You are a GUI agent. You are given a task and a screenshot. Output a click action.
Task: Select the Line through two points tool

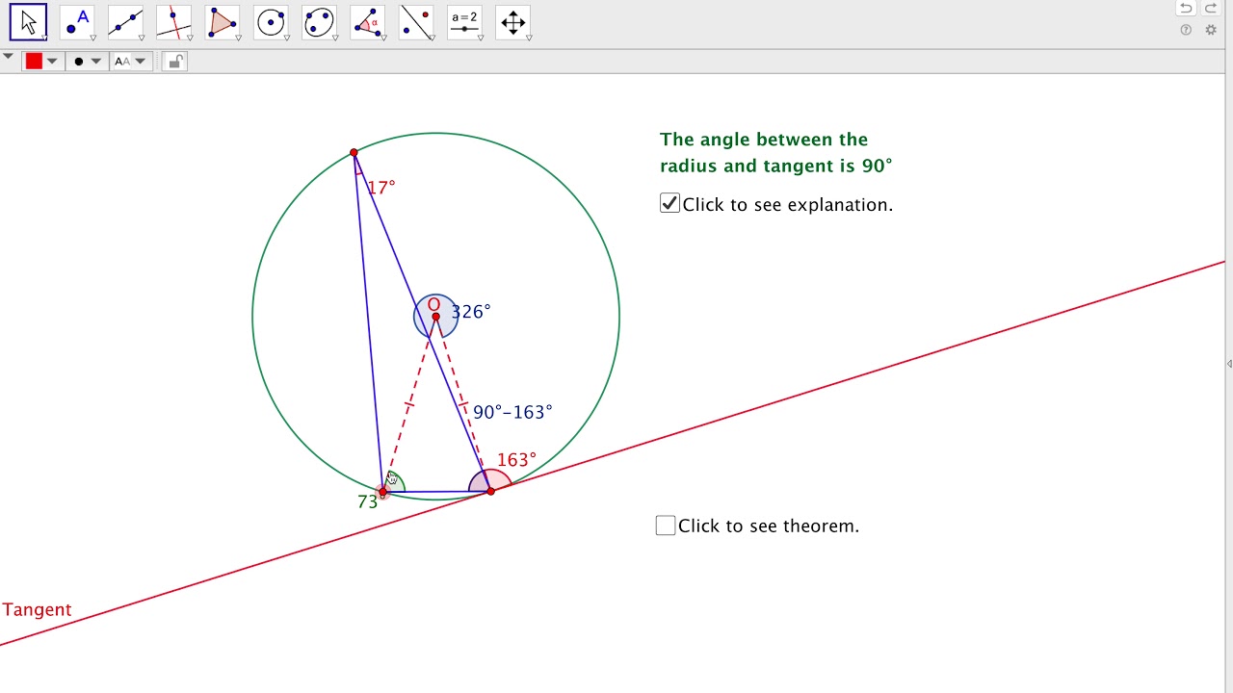tap(125, 22)
